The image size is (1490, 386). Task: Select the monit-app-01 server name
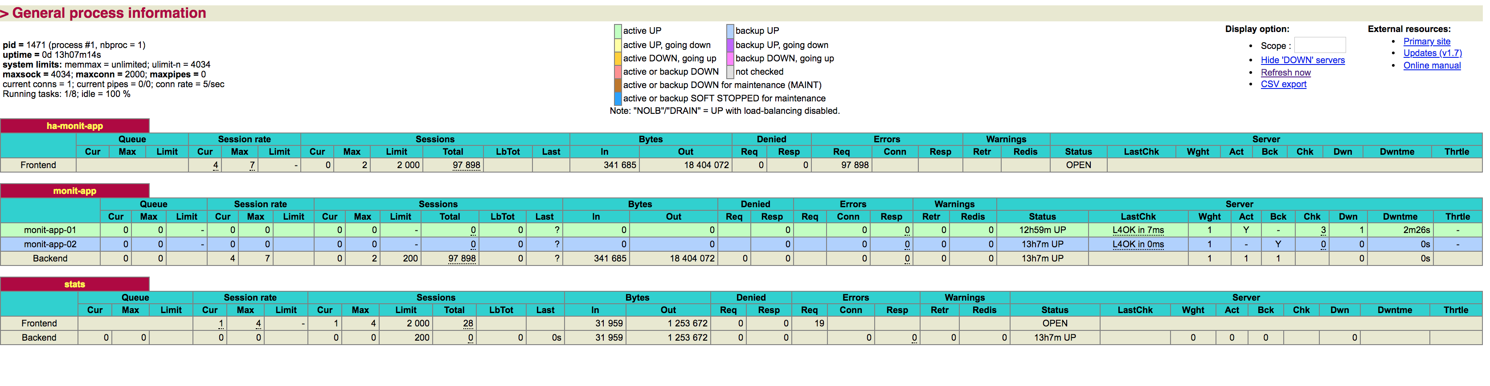point(50,230)
